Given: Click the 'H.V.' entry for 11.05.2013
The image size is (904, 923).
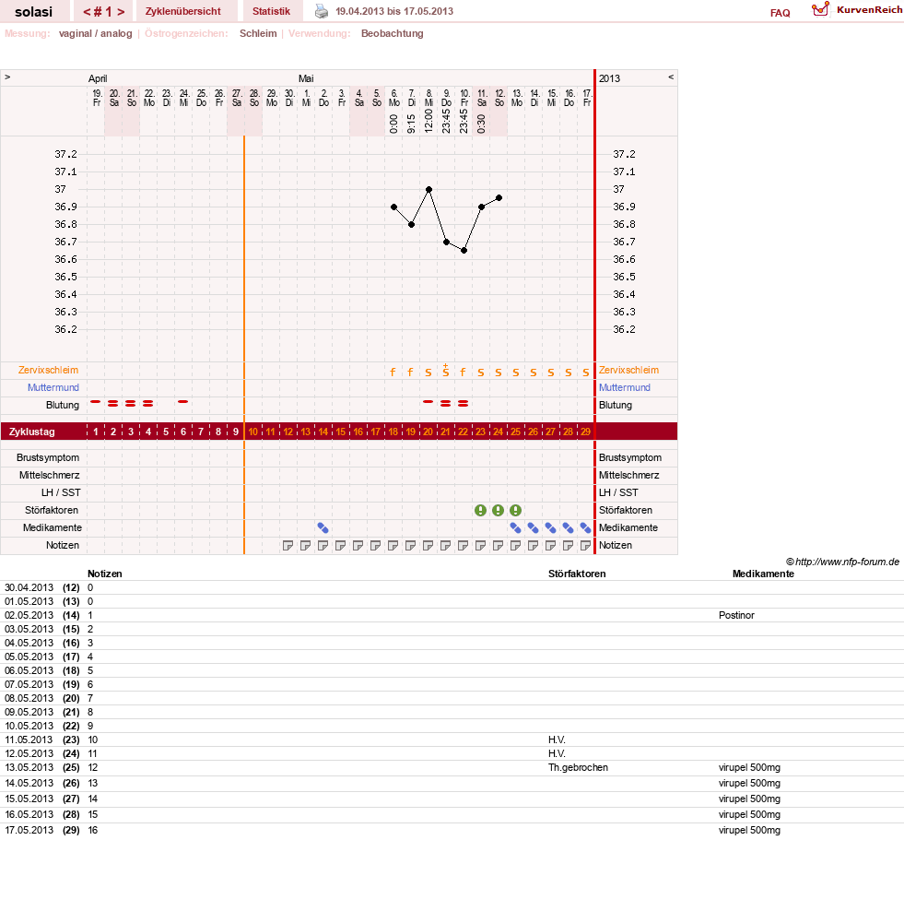Looking at the screenshot, I should 557,740.
